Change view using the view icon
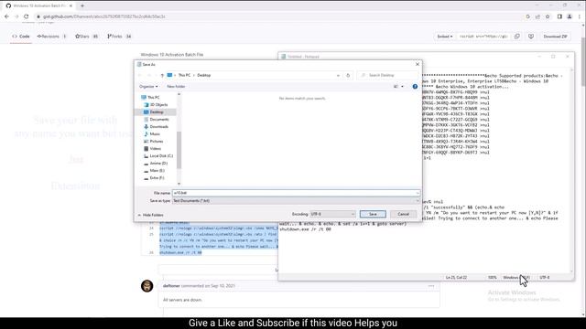 point(396,87)
